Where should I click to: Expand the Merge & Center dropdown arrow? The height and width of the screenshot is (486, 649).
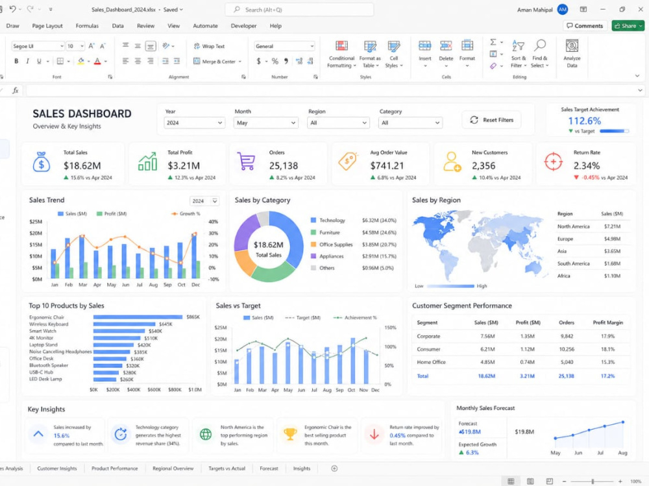(x=240, y=61)
